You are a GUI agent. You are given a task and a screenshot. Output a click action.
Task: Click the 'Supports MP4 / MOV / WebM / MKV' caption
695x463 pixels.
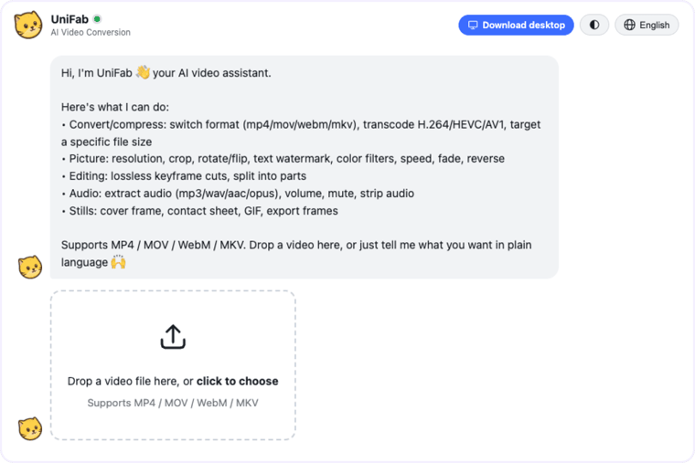pyautogui.click(x=173, y=403)
